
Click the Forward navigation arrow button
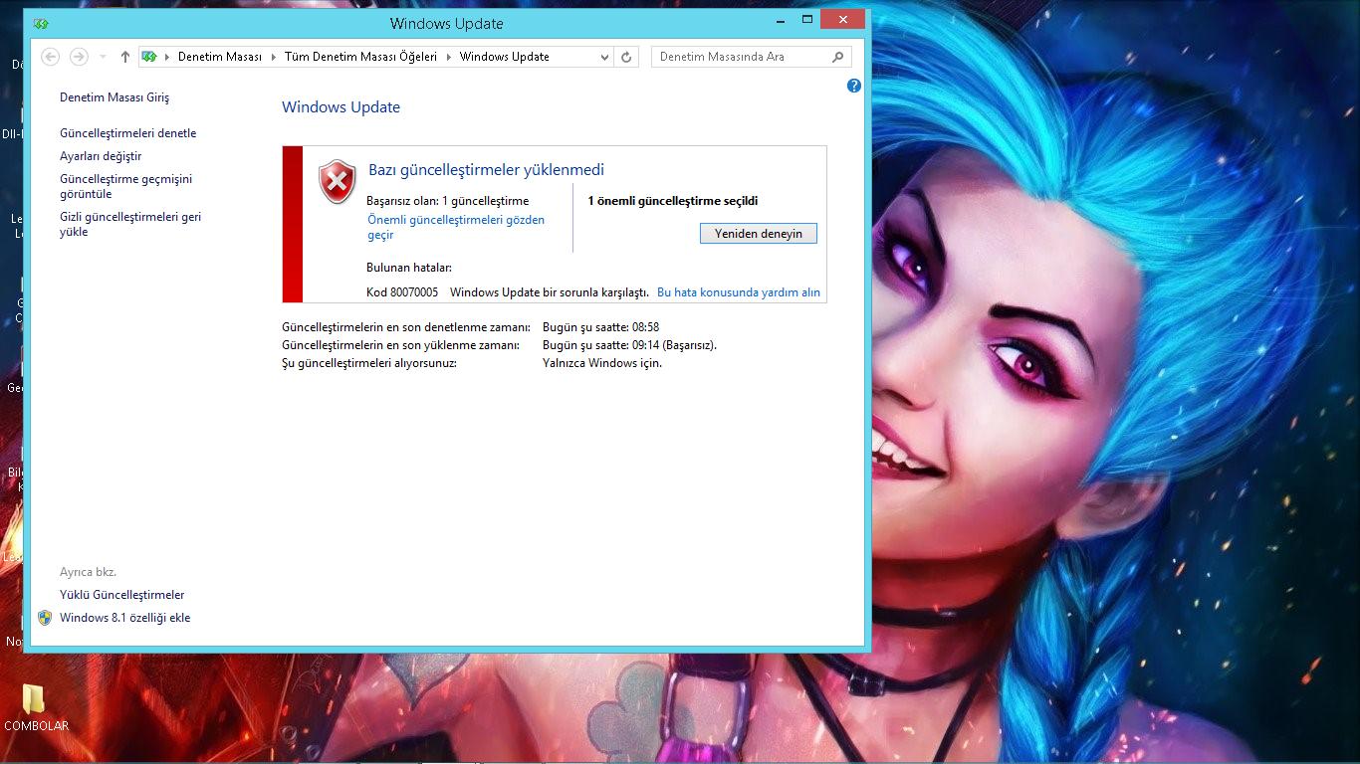coord(79,57)
